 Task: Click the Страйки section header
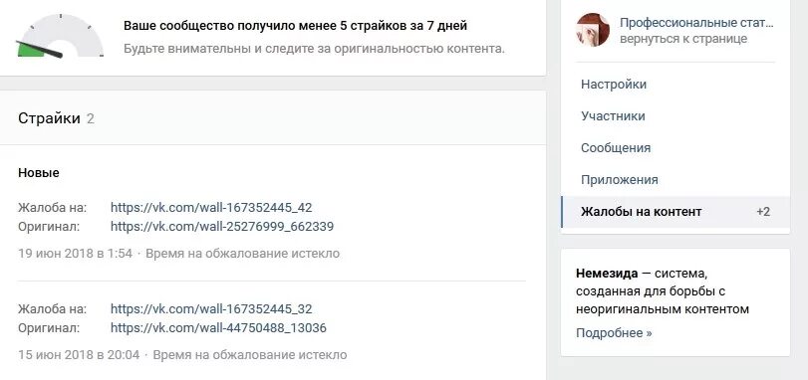[x=49, y=118]
